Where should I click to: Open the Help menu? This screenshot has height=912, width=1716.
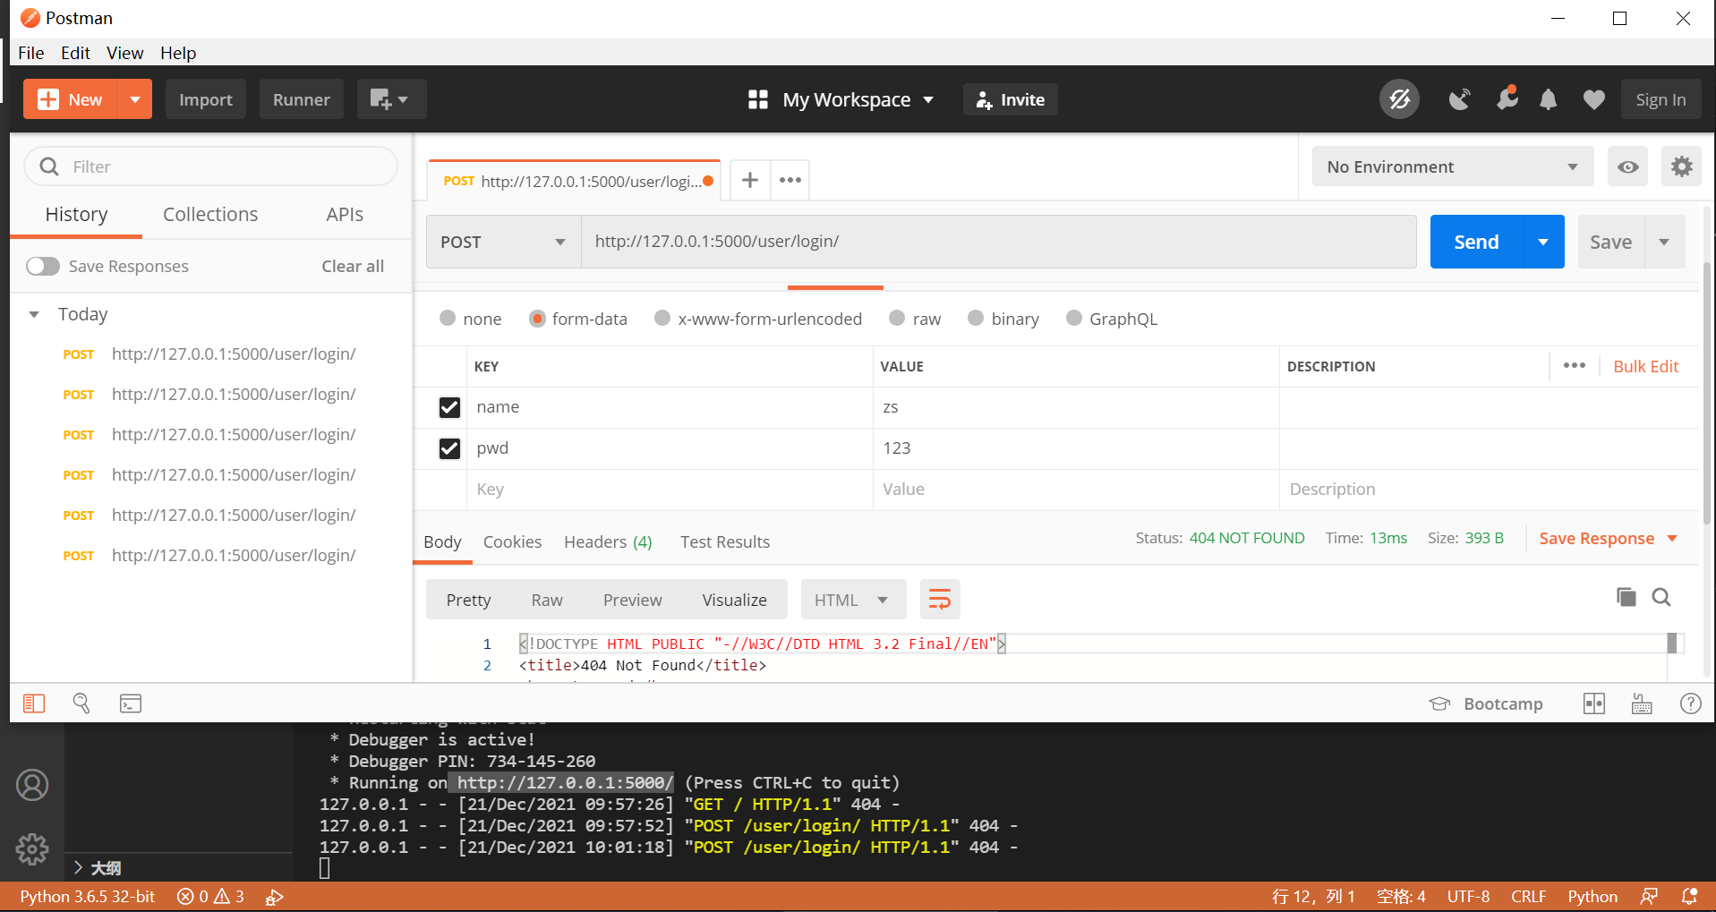coord(178,53)
